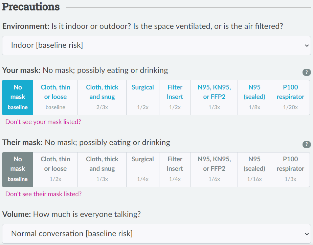Open help for Your mask section
Image resolution: width=313 pixels, height=245 pixels.
tap(307, 72)
